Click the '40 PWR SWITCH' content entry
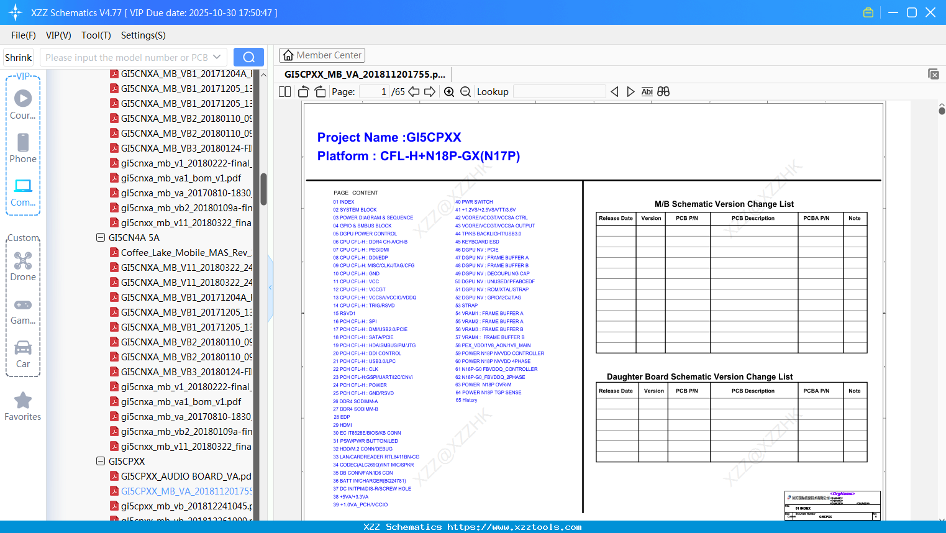The image size is (946, 533). click(474, 202)
